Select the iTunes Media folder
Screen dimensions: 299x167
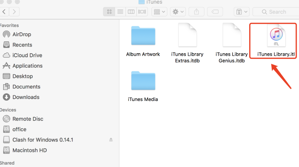point(143,81)
